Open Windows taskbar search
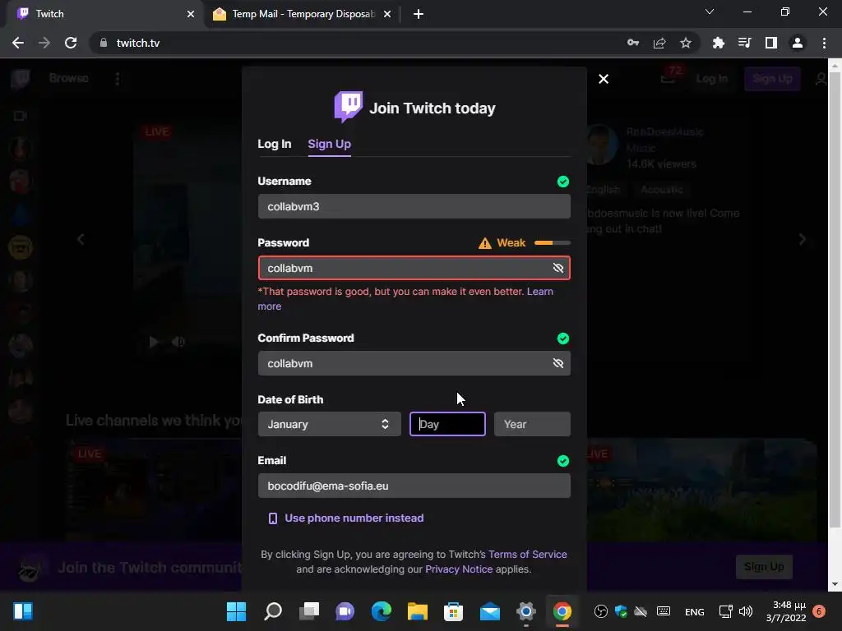842x631 pixels. click(273, 611)
